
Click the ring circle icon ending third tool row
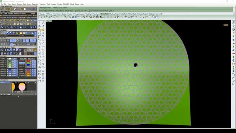click(x=35, y=27)
